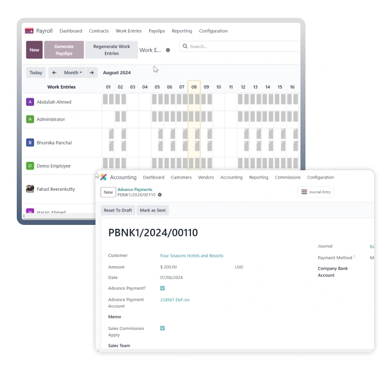Click the horizontal scrollbar in Payroll window

pos(60,215)
